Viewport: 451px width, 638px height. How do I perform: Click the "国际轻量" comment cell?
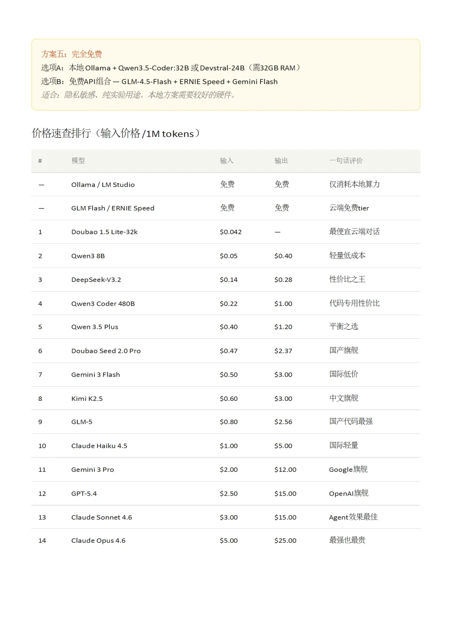coord(343,446)
